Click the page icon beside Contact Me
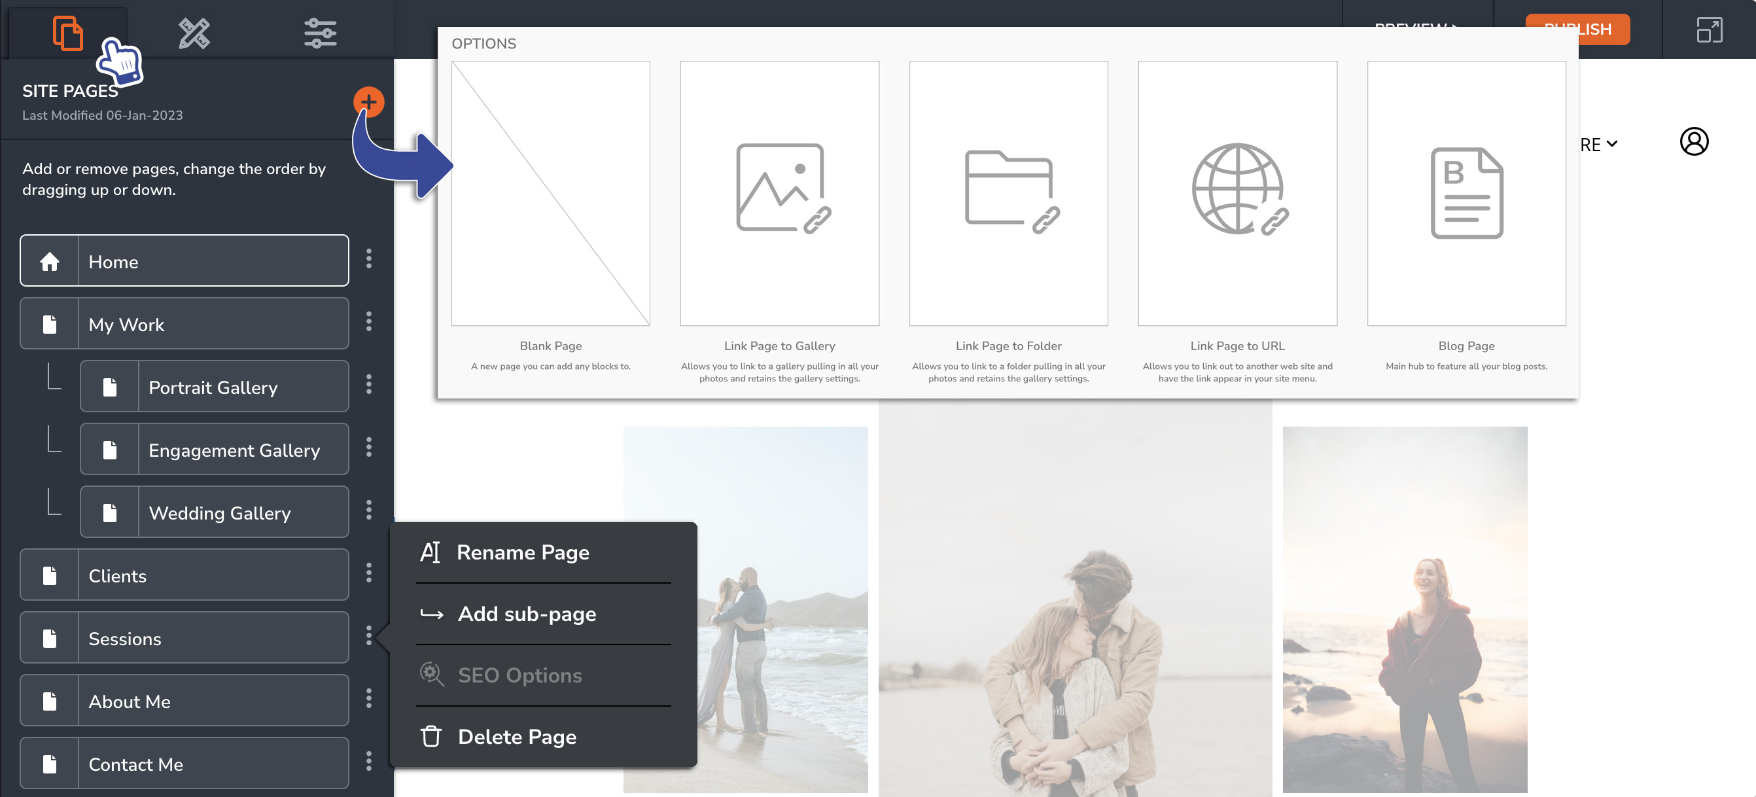Image resolution: width=1756 pixels, height=797 pixels. point(49,764)
